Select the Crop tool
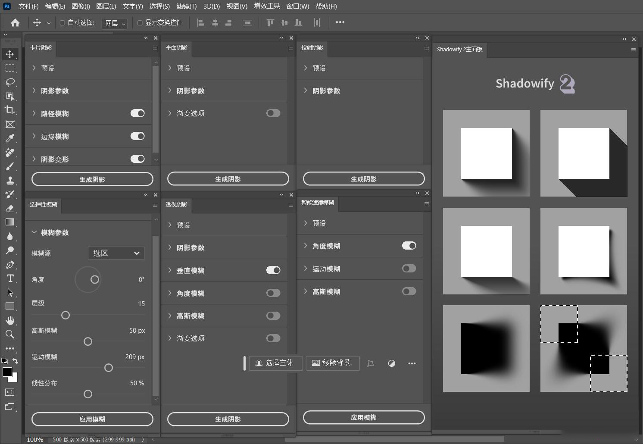643x444 pixels. tap(10, 110)
